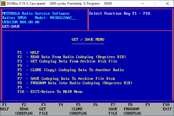Select 'EXIT/Return To MAIN Menu' line
174x116 pixels.
pyautogui.click(x=50, y=92)
